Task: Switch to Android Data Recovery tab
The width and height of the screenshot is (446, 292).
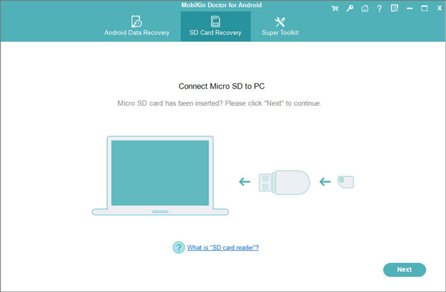Action: [137, 25]
